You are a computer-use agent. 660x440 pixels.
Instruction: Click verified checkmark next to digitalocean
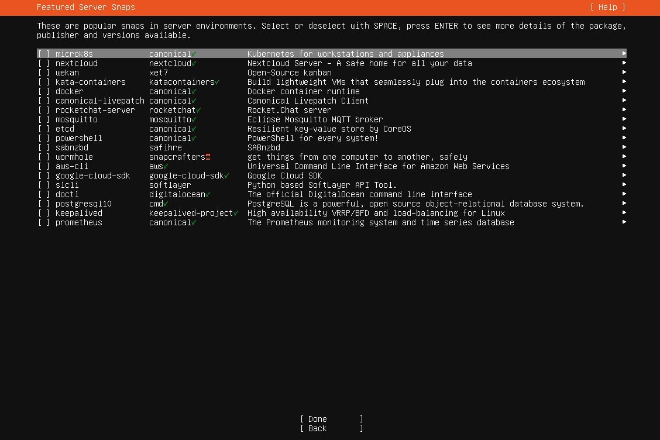tap(208, 194)
